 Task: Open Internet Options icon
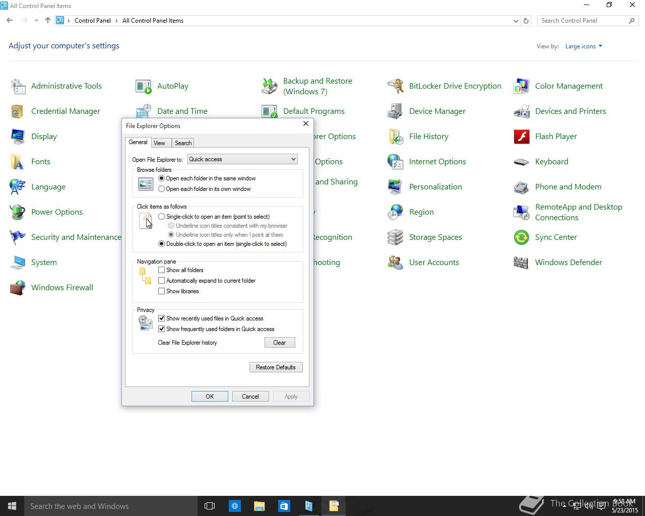(396, 162)
